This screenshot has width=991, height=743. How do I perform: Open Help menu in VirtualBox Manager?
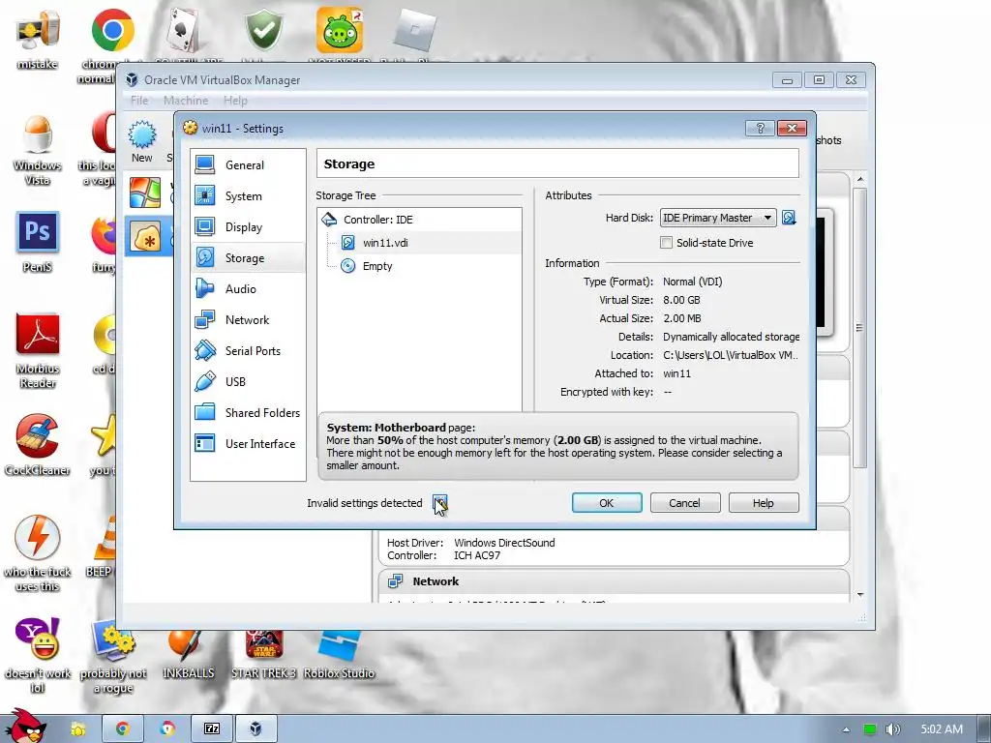click(235, 101)
